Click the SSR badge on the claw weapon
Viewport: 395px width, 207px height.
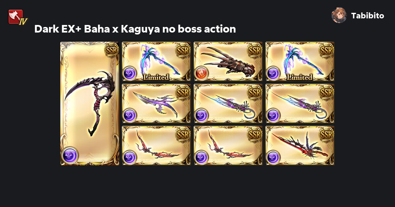255,50
